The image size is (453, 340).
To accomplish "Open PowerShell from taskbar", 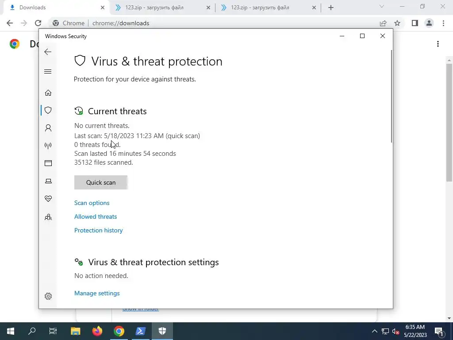I will 140,331.
